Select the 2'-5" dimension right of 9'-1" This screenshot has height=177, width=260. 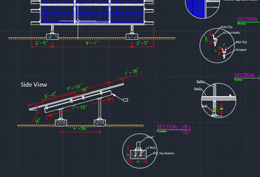pos(143,43)
